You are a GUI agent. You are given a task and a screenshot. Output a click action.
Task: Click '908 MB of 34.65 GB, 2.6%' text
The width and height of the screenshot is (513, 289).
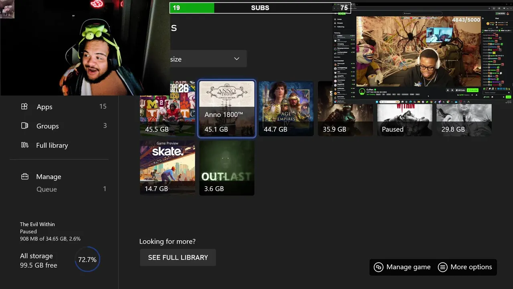pos(50,239)
